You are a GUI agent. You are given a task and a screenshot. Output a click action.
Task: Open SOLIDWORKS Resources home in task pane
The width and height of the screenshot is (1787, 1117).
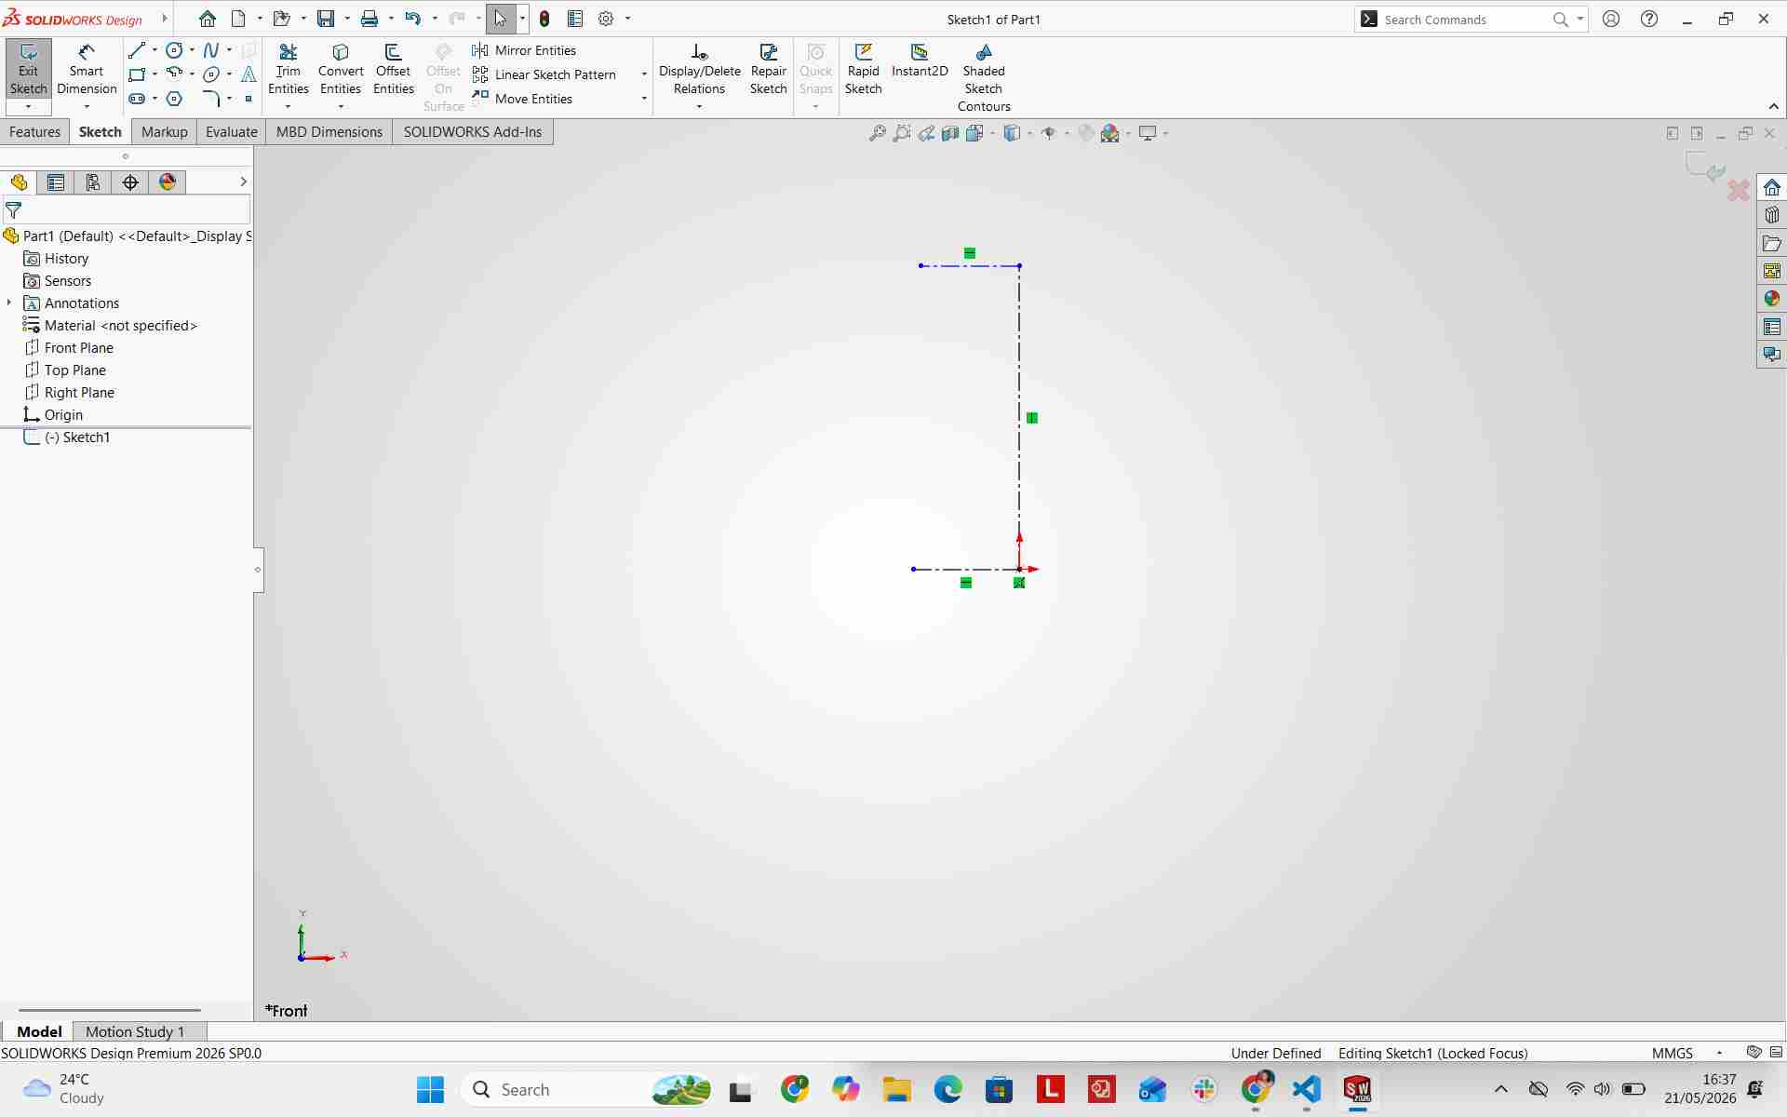point(1771,187)
